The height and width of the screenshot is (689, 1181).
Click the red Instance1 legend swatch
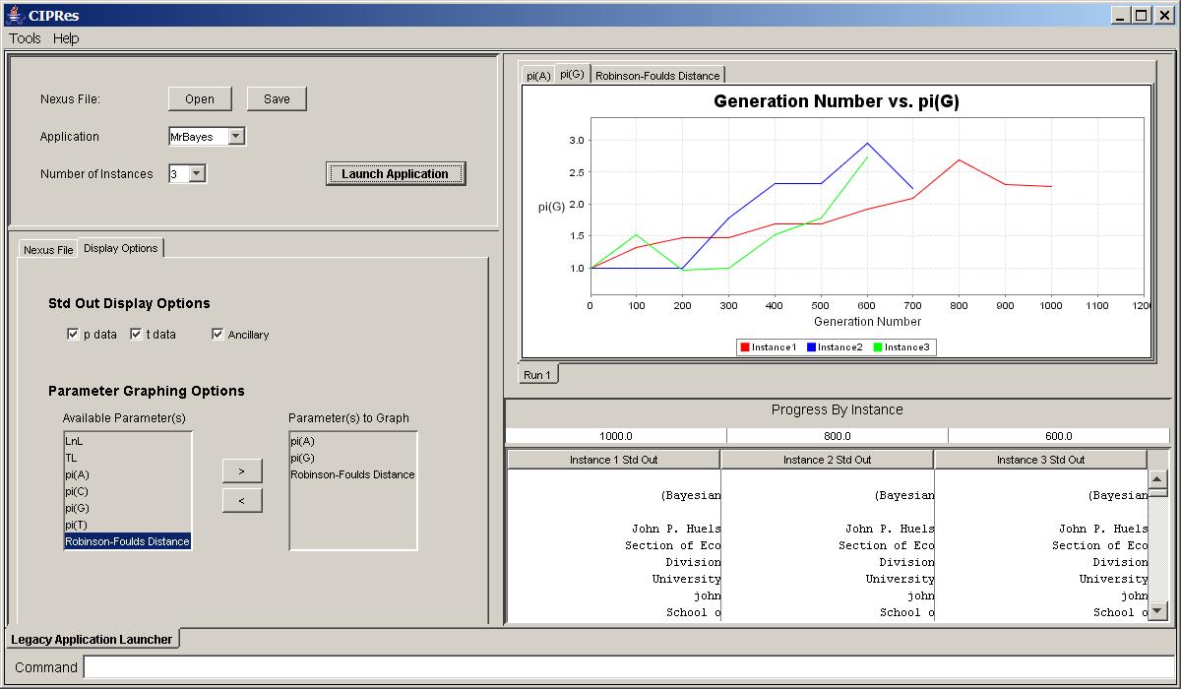click(x=745, y=347)
